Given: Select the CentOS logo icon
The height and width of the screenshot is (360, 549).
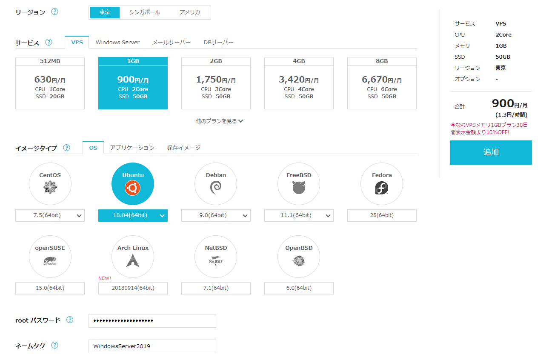Looking at the screenshot, I should 50,188.
